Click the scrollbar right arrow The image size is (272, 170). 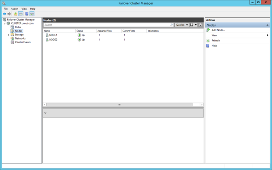[x=202, y=105]
